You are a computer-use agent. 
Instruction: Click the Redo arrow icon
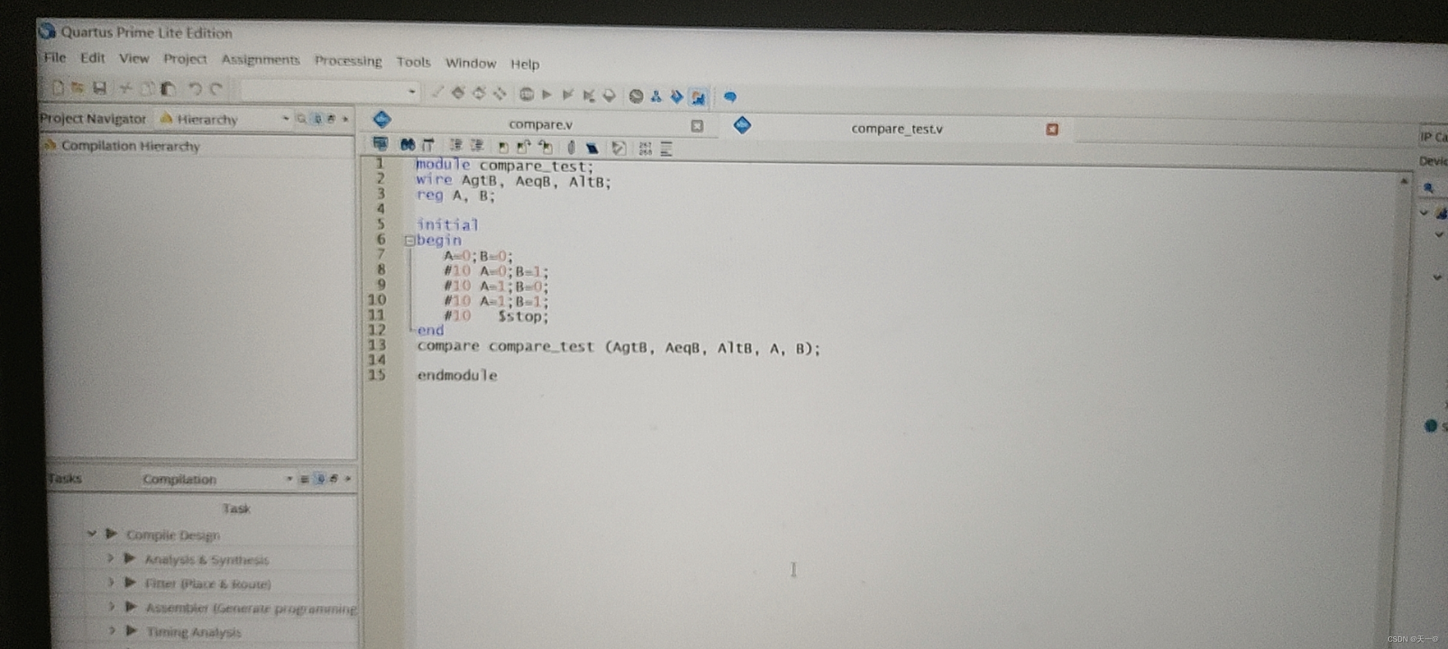(216, 90)
